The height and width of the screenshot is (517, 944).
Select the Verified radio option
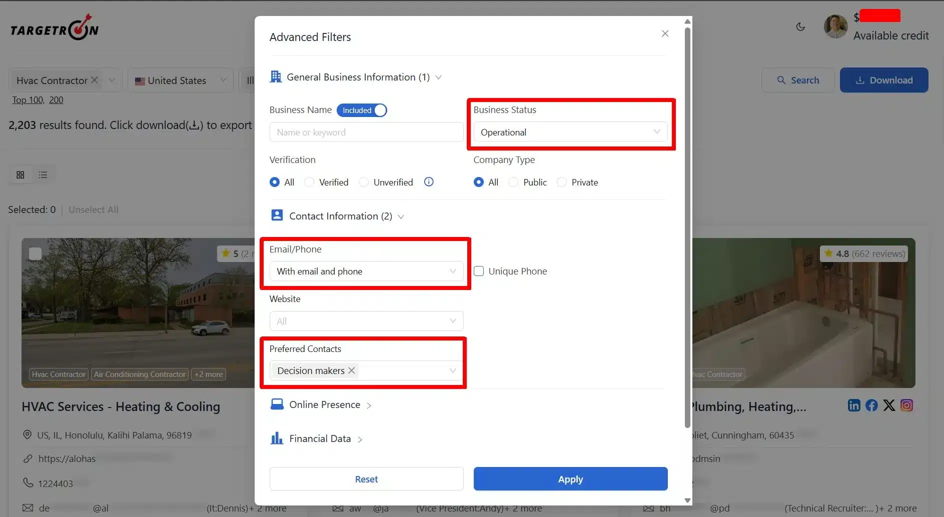[310, 182]
